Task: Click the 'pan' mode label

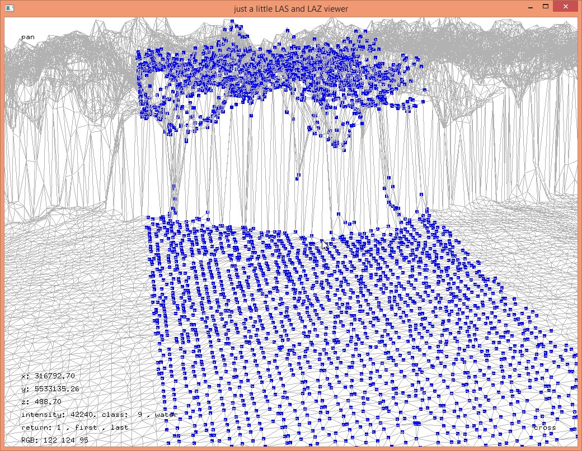Action: 28,37
